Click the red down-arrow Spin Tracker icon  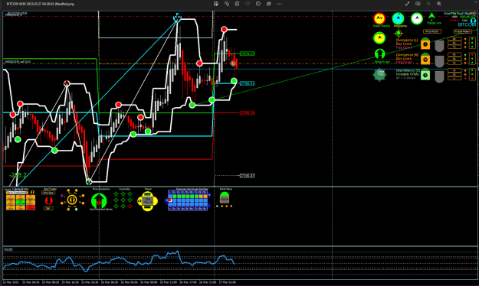pos(48,200)
